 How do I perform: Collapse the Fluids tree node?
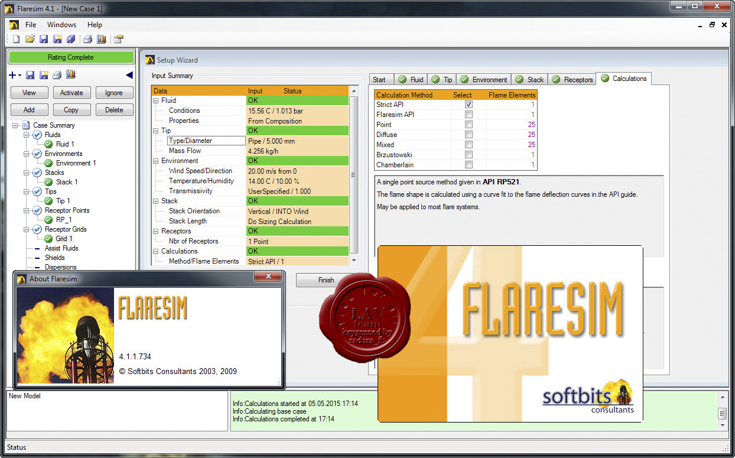[27, 135]
